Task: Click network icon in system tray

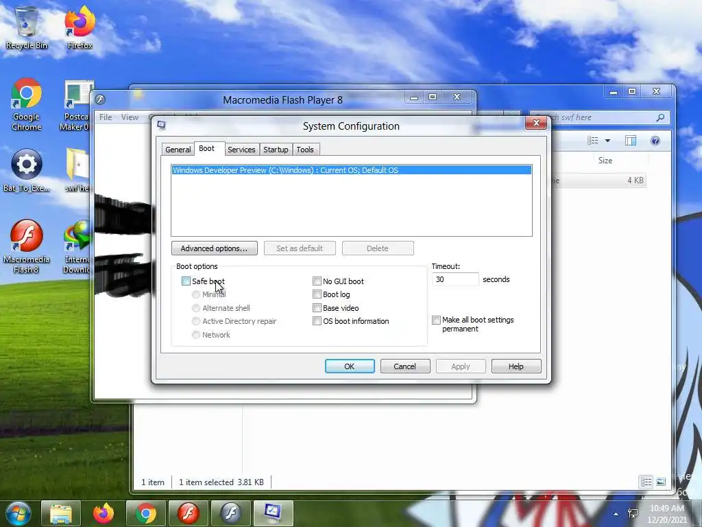Action: click(x=633, y=513)
